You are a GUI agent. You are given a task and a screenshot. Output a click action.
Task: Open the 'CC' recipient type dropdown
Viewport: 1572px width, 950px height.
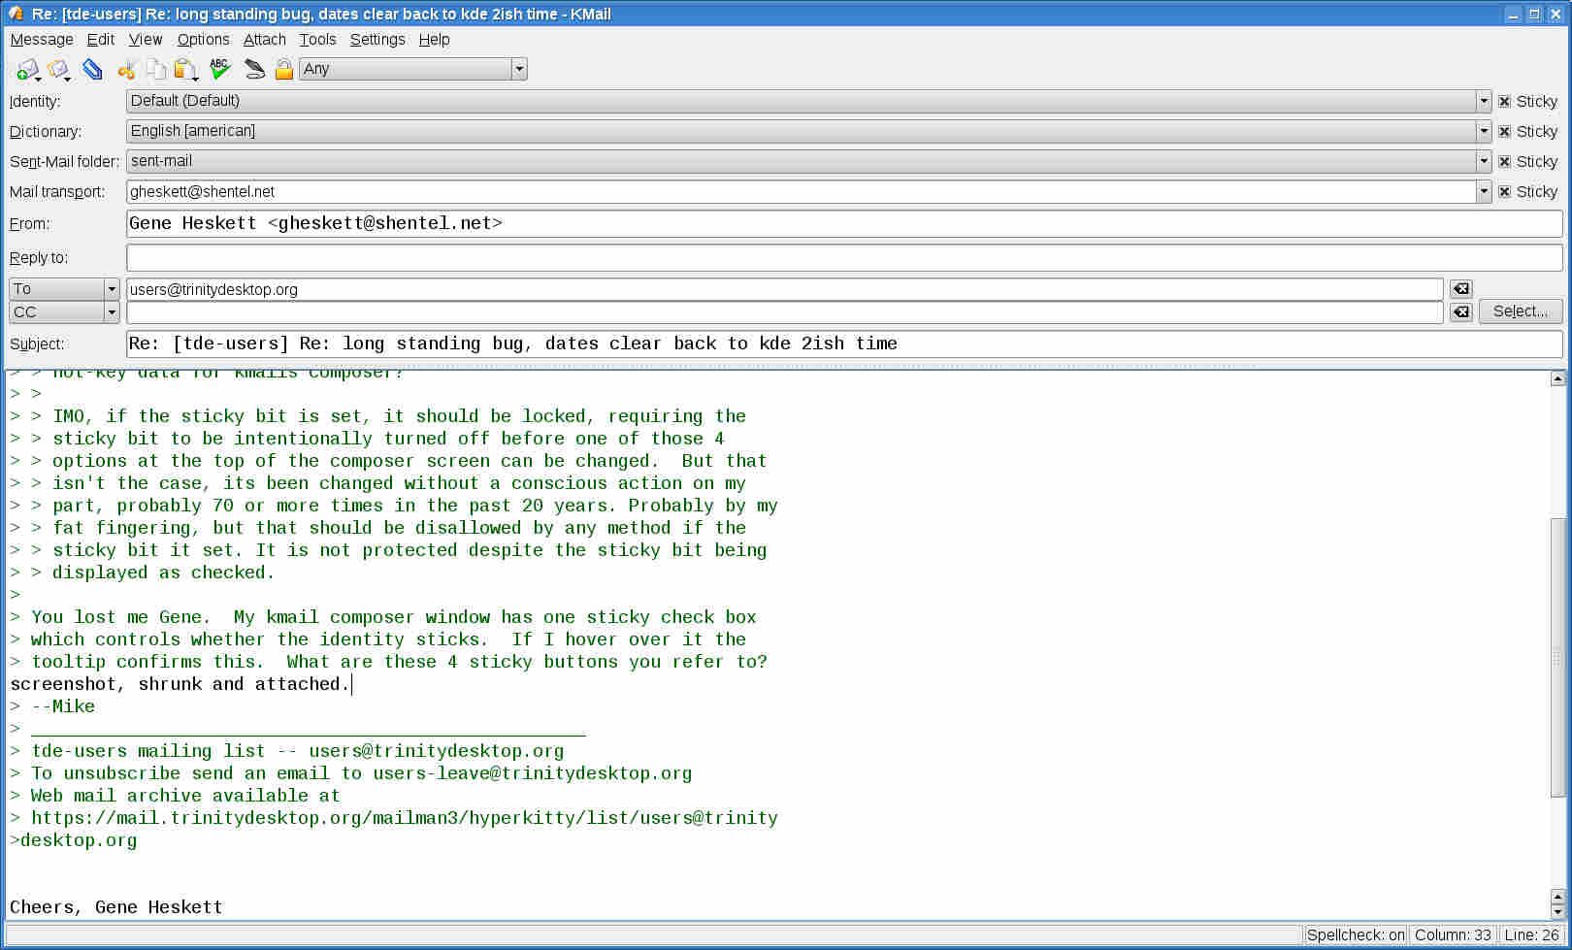coord(64,312)
